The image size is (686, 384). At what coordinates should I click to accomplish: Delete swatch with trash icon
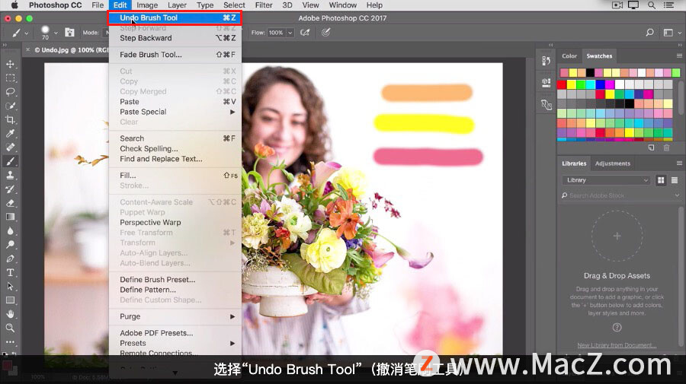pos(666,148)
